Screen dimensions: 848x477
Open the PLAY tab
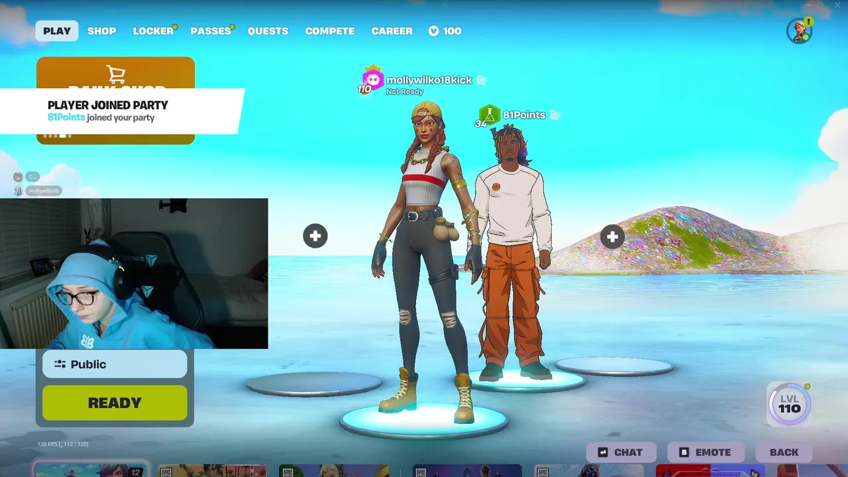point(57,31)
